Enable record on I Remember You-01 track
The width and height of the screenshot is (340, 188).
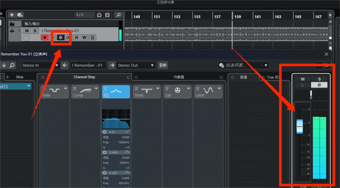[x=44, y=37]
